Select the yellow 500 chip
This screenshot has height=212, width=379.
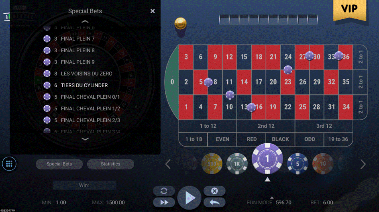[212, 164]
